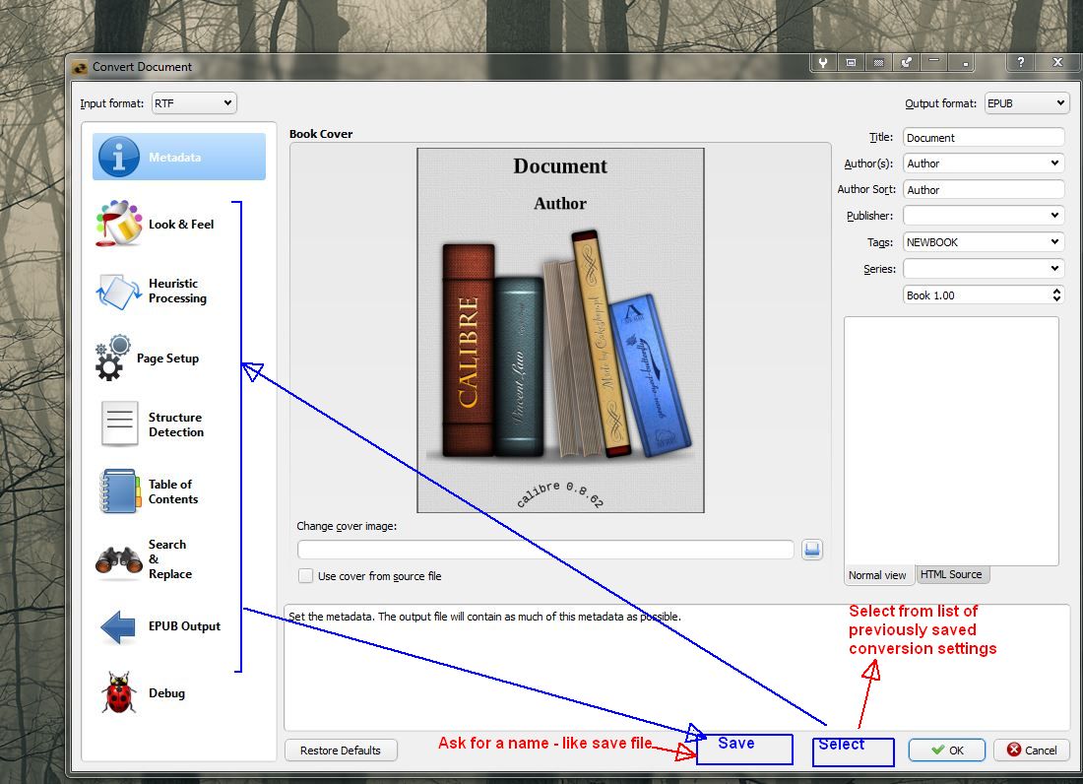Screen dimensions: 1083x784
Task: Click the comments editor text area
Action: click(x=951, y=440)
